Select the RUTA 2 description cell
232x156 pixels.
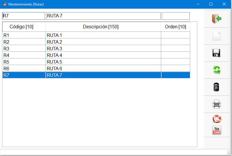click(103, 42)
